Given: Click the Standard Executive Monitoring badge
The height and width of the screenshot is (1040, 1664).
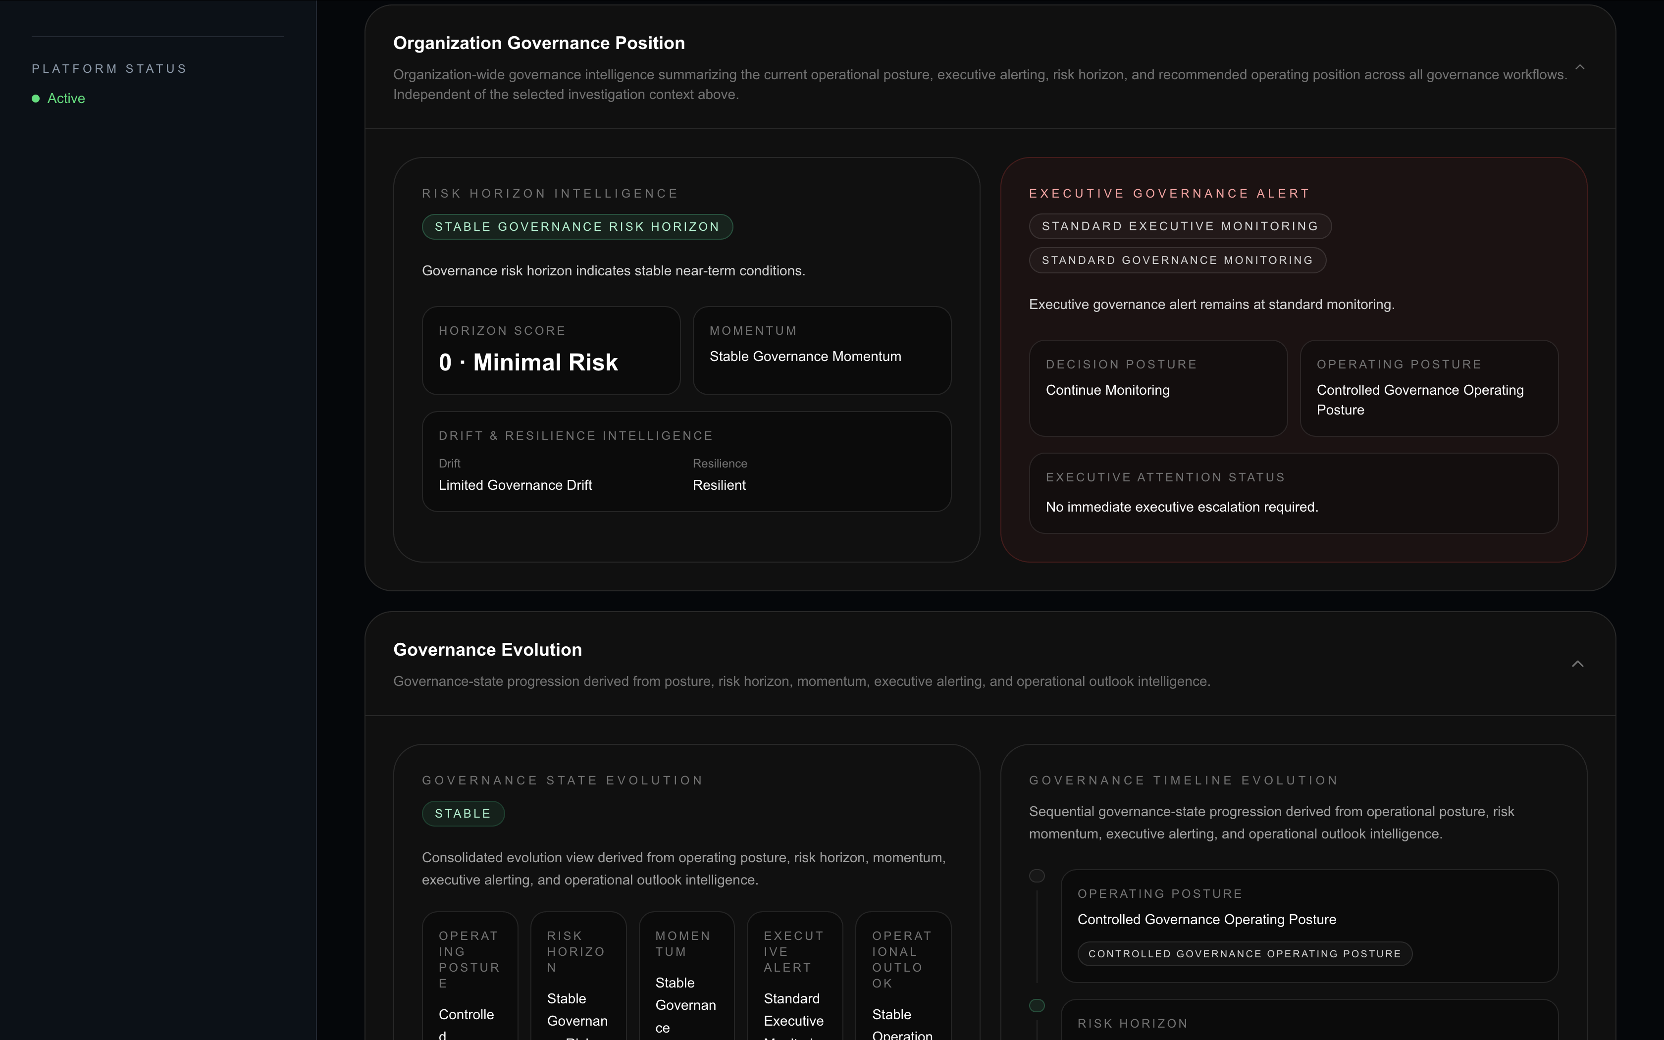Looking at the screenshot, I should click(1180, 226).
